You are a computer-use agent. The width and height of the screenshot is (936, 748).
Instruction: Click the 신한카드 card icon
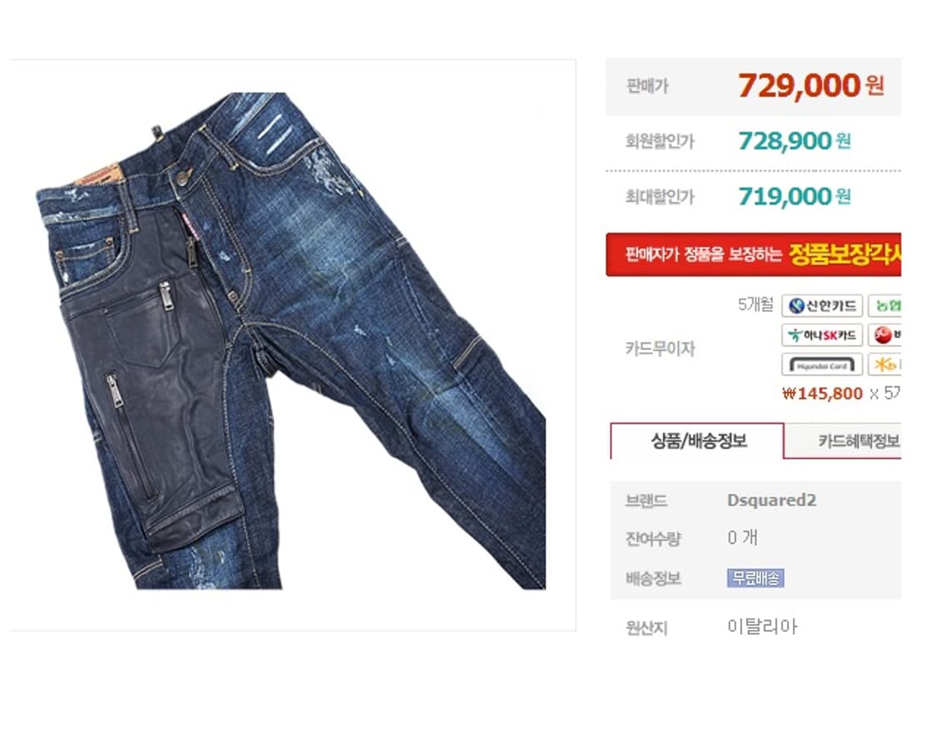[822, 306]
